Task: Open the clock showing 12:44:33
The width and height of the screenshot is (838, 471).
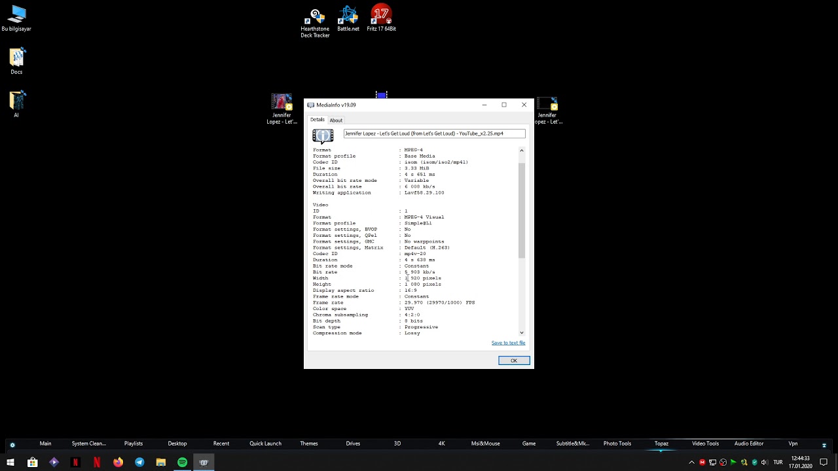Action: pyautogui.click(x=800, y=462)
